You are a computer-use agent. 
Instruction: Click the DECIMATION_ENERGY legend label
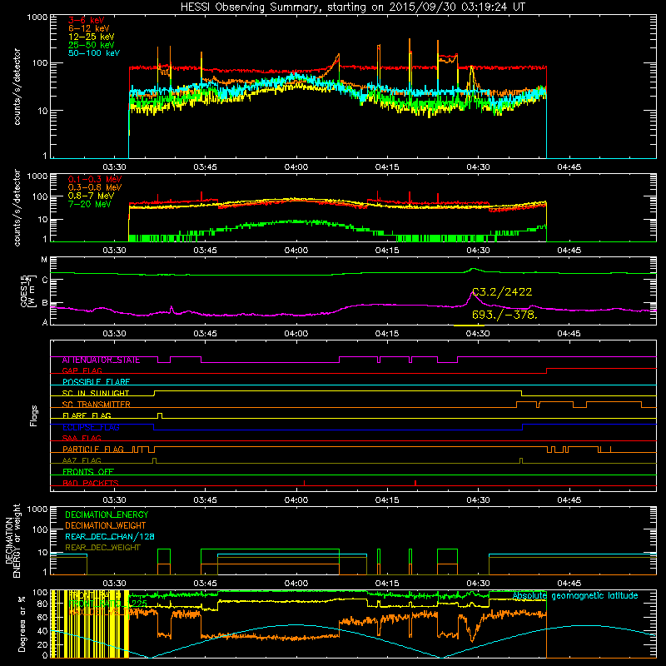click(x=107, y=514)
